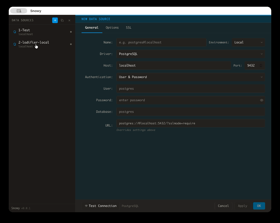This screenshot has width=280, height=223.
Task: Open the Driver dropdown showing PostgreSQL
Action: point(190,54)
